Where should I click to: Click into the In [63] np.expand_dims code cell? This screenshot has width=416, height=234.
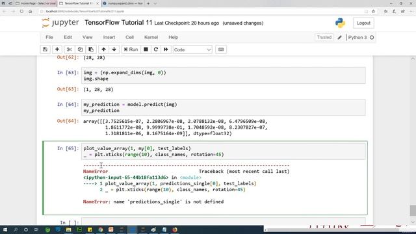click(x=223, y=75)
